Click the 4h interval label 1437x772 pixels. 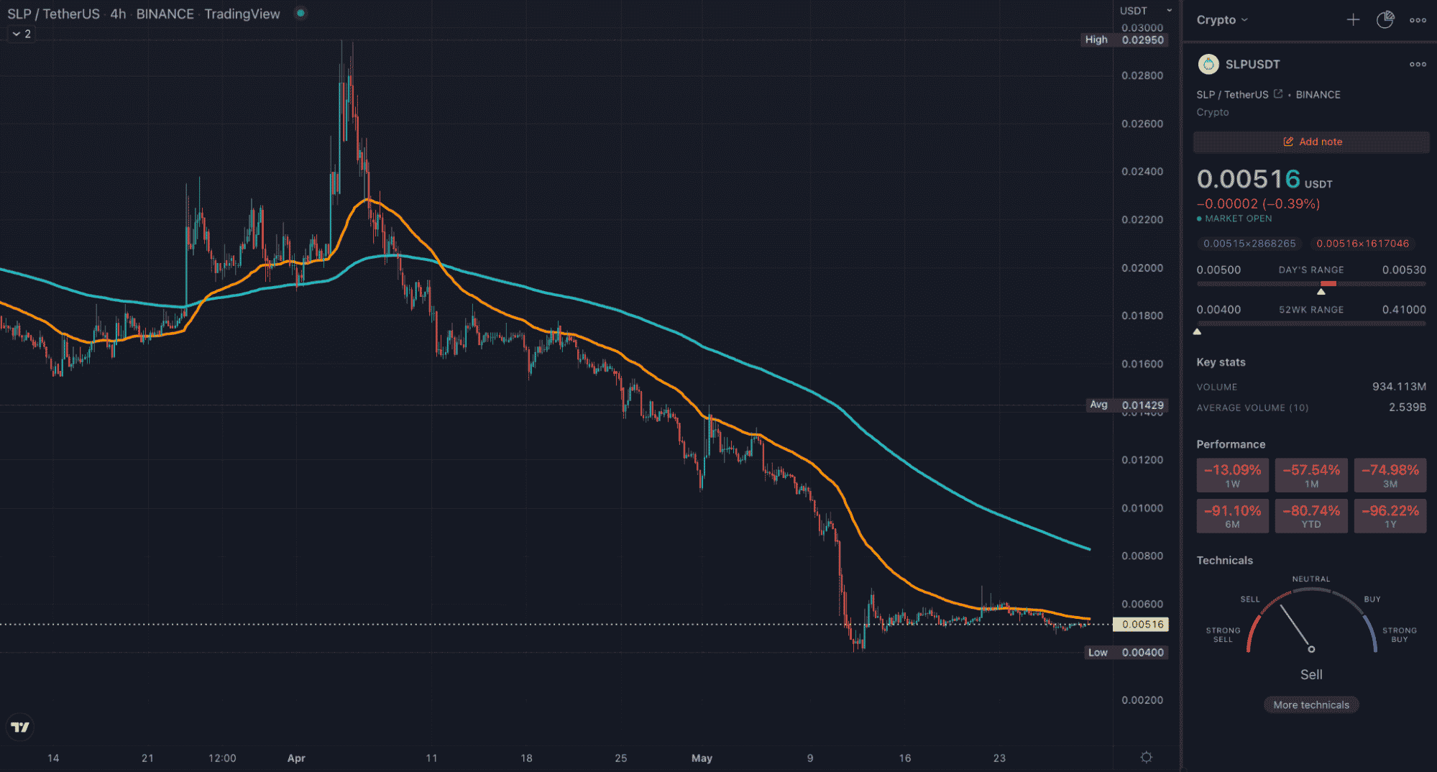tap(118, 14)
